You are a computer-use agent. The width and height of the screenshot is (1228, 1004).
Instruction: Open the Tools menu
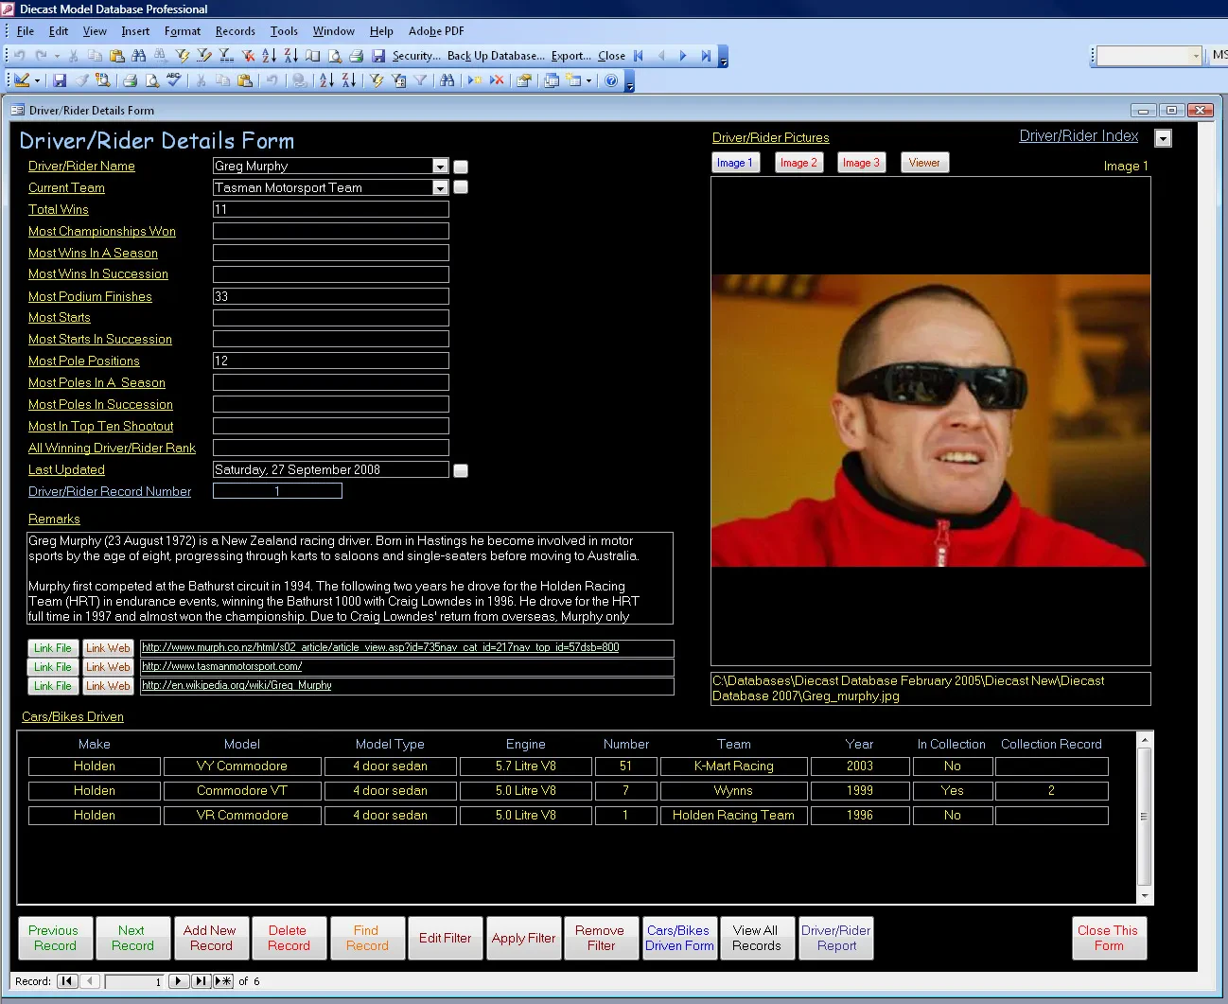point(284,31)
